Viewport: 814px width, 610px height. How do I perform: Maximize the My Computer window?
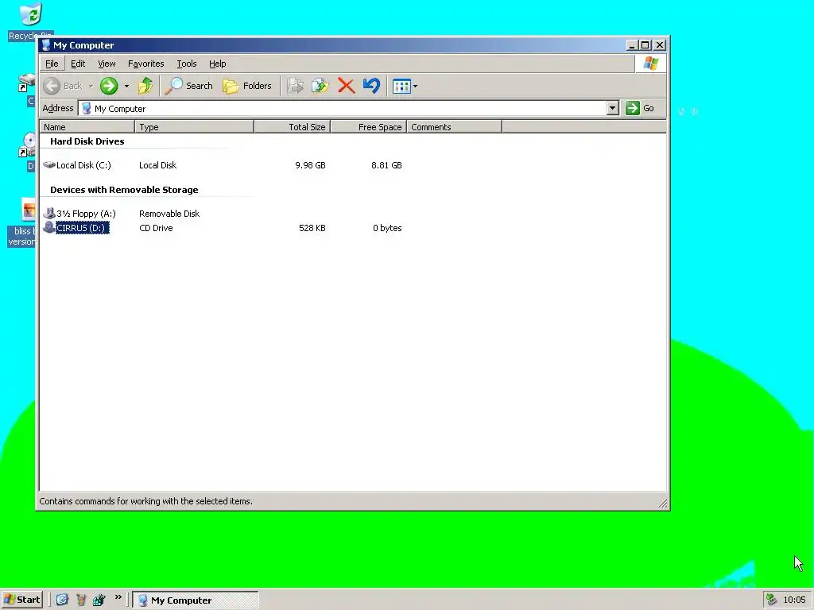(x=645, y=45)
